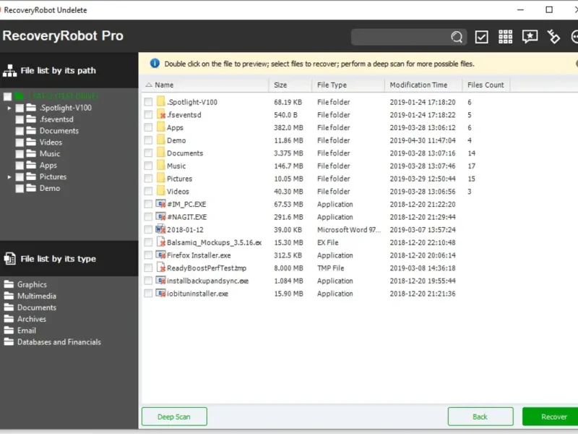The width and height of the screenshot is (578, 434).
Task: Click the Back button
Action: tap(480, 417)
